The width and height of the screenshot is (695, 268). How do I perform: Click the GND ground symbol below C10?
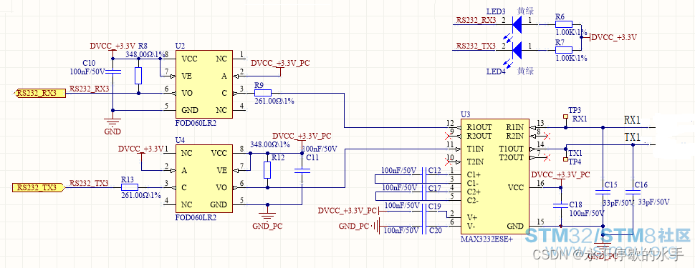pyautogui.click(x=112, y=122)
